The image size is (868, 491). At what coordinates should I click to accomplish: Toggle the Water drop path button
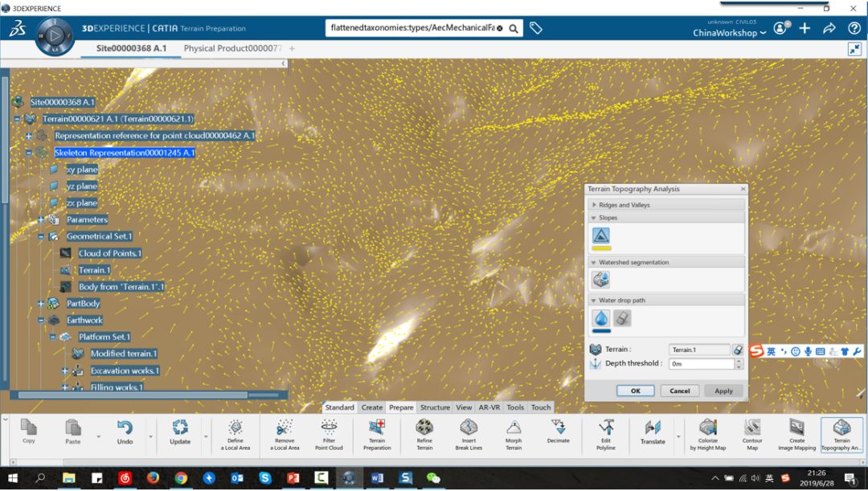601,318
